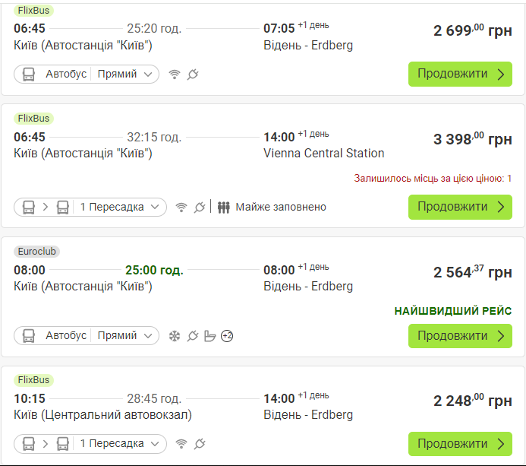Click the Wi-Fi icon on the 10:15 departure trip
Viewport: 526px width, 466px height.
click(x=181, y=443)
